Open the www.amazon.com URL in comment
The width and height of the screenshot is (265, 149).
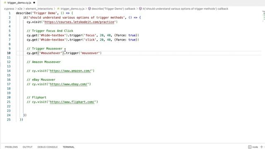(70, 71)
